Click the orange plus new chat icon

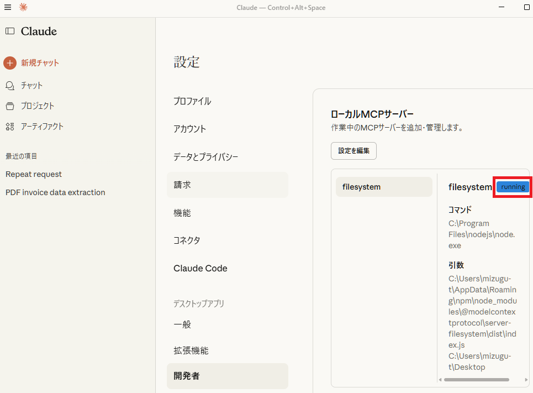(x=10, y=63)
